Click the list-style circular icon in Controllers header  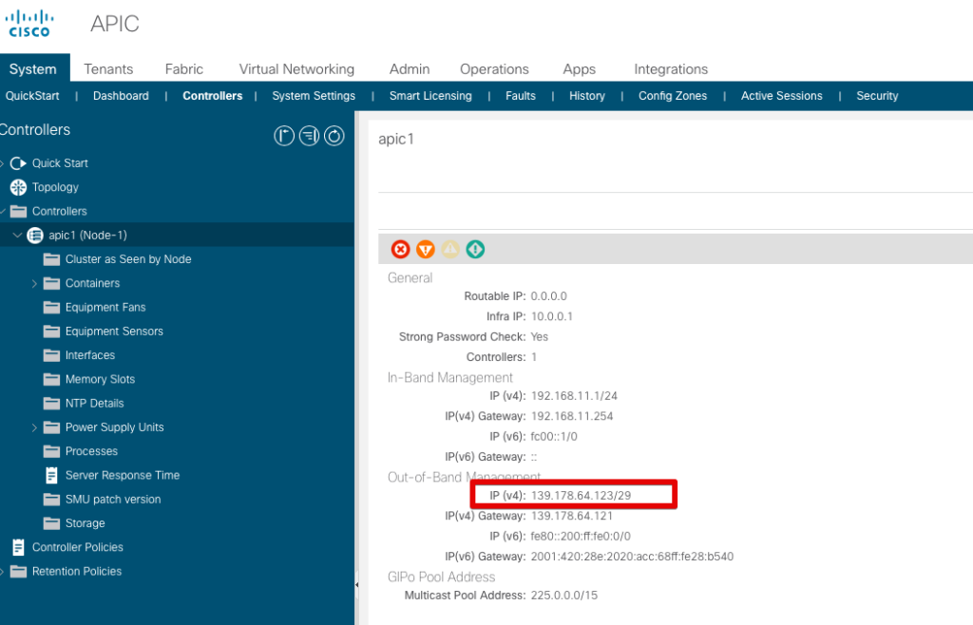coord(309,136)
